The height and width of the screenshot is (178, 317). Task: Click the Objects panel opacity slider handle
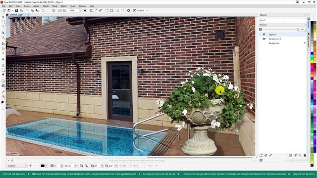coord(298,30)
